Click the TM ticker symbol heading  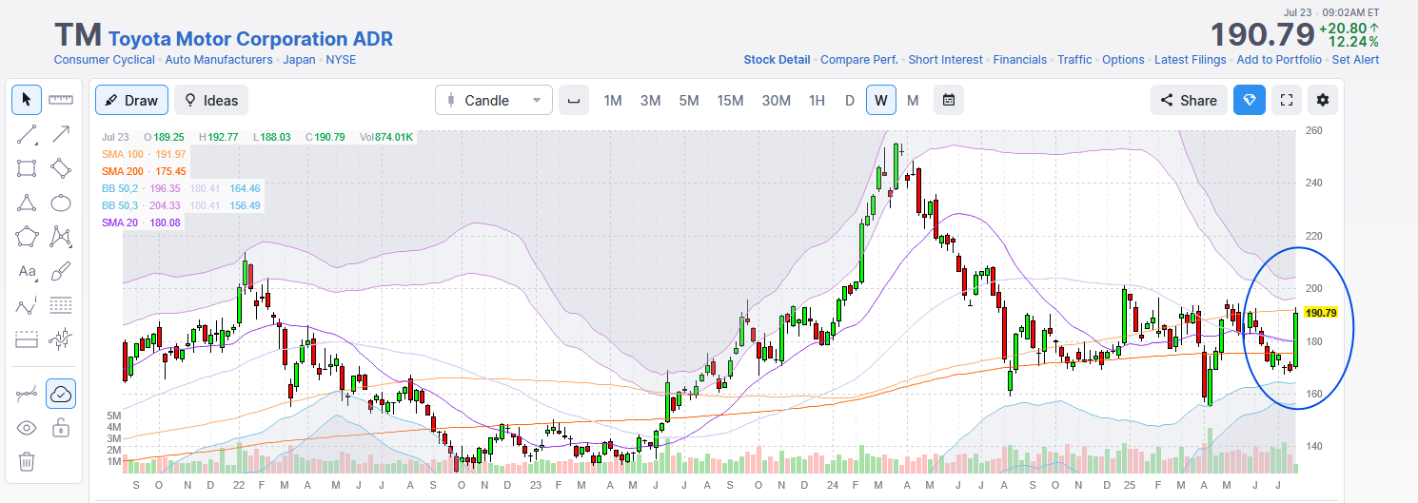point(78,35)
